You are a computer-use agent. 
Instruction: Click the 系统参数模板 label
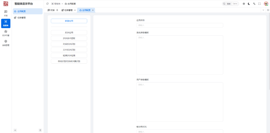(143, 33)
